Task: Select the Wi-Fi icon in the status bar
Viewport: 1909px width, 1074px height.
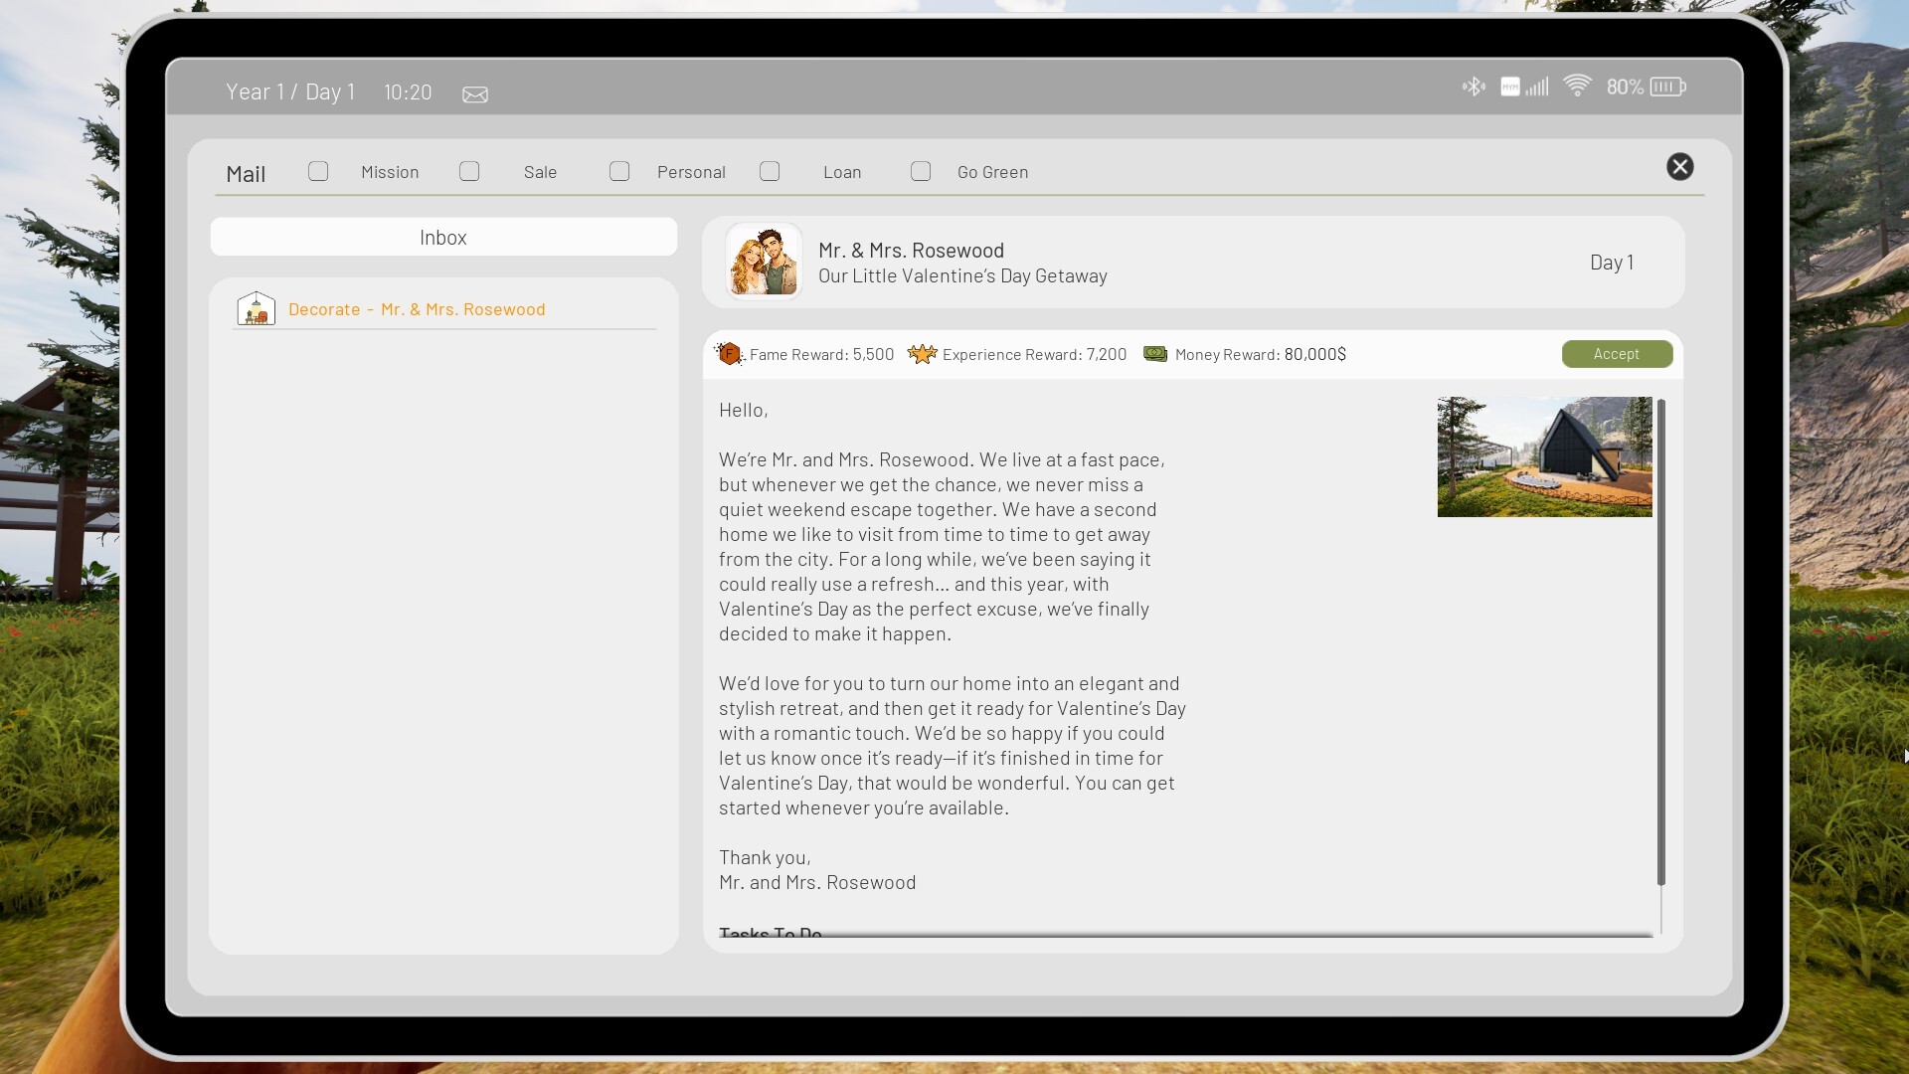Action: [1577, 87]
